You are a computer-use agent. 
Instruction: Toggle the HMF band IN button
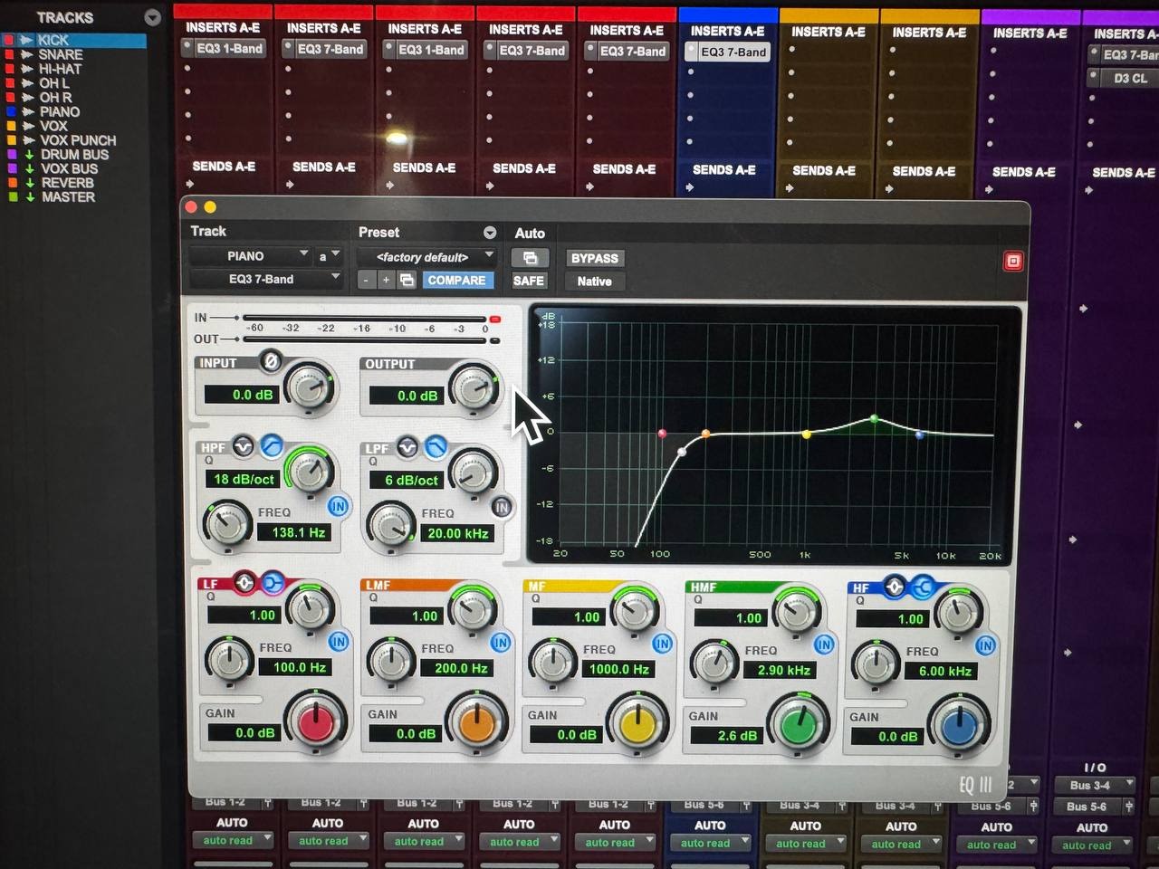click(823, 645)
